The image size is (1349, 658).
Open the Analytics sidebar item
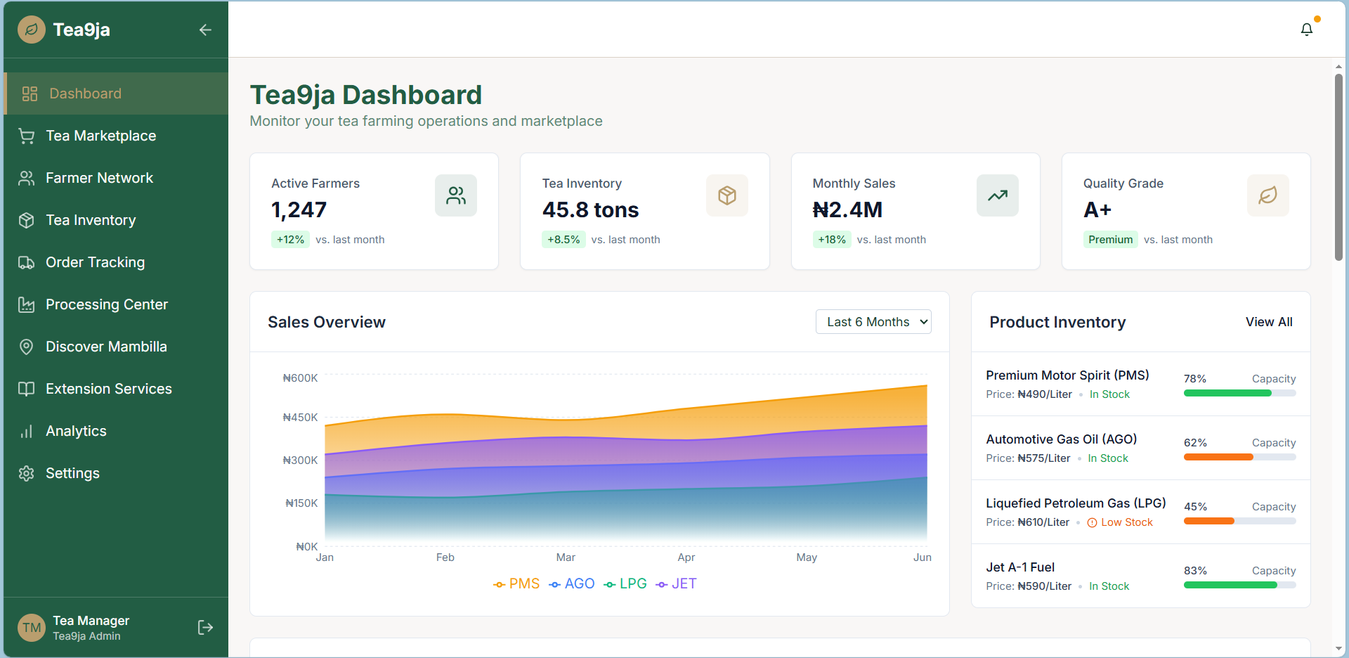76,431
